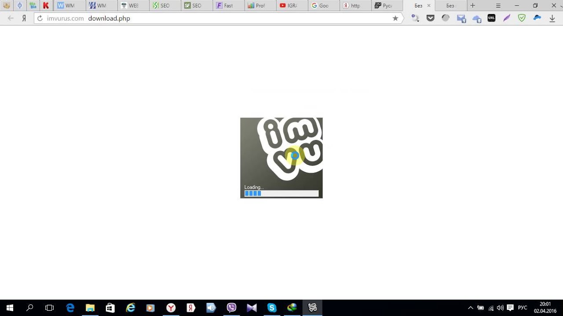Viewport: 563px width, 316px height.
Task: Click the cloud extension icon
Action: [476, 18]
